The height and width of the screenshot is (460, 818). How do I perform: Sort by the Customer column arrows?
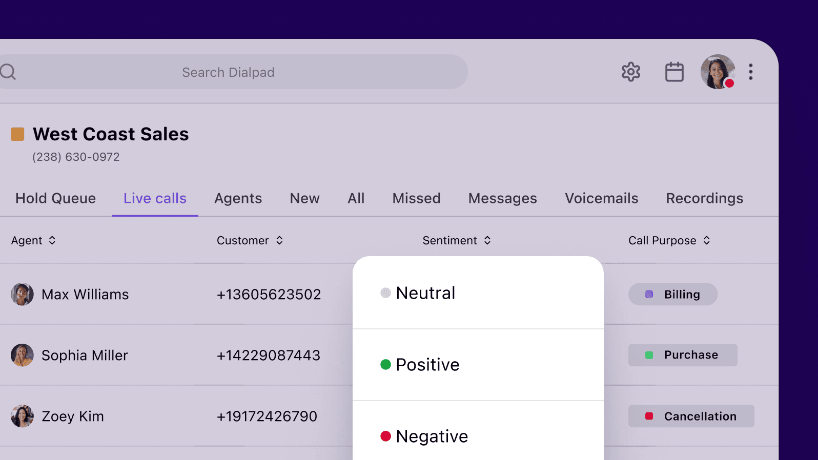[279, 240]
